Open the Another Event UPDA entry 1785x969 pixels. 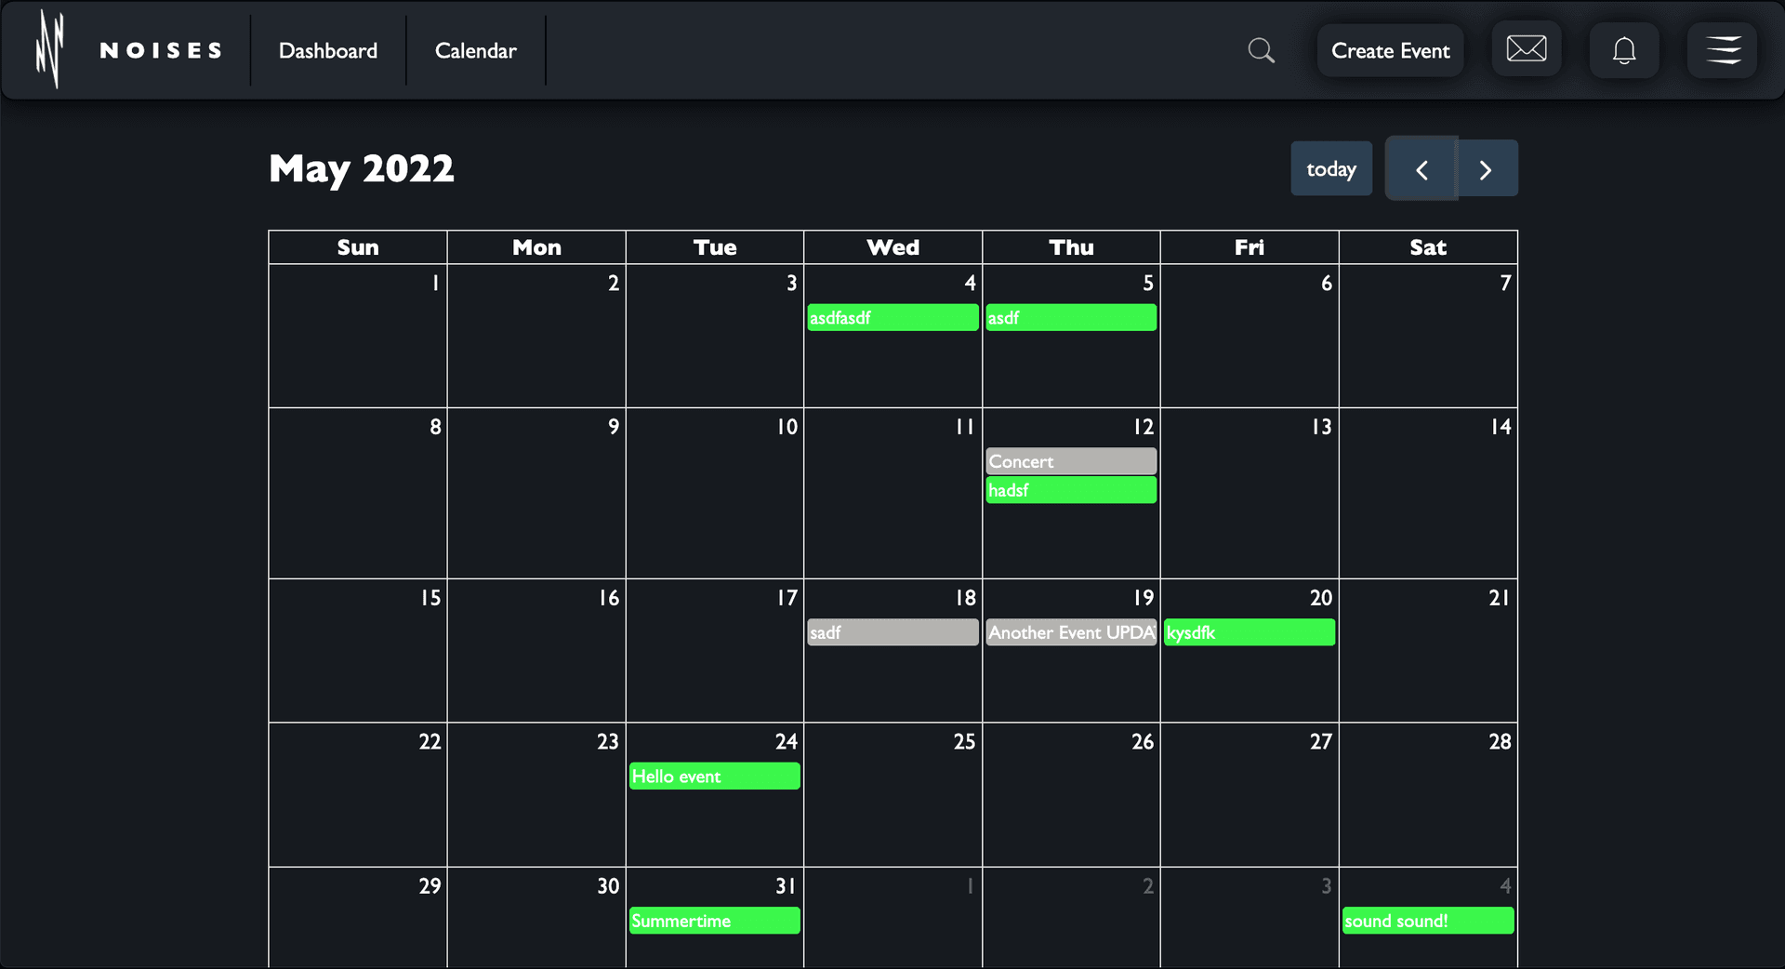coord(1071,632)
